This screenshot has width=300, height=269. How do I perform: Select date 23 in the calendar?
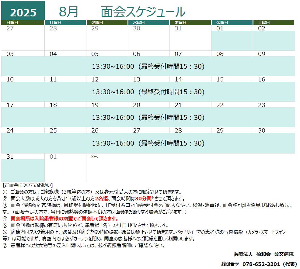point(262,105)
